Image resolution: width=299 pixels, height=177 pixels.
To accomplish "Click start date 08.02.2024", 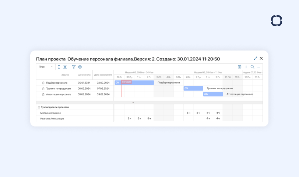I will pyautogui.click(x=84, y=94).
